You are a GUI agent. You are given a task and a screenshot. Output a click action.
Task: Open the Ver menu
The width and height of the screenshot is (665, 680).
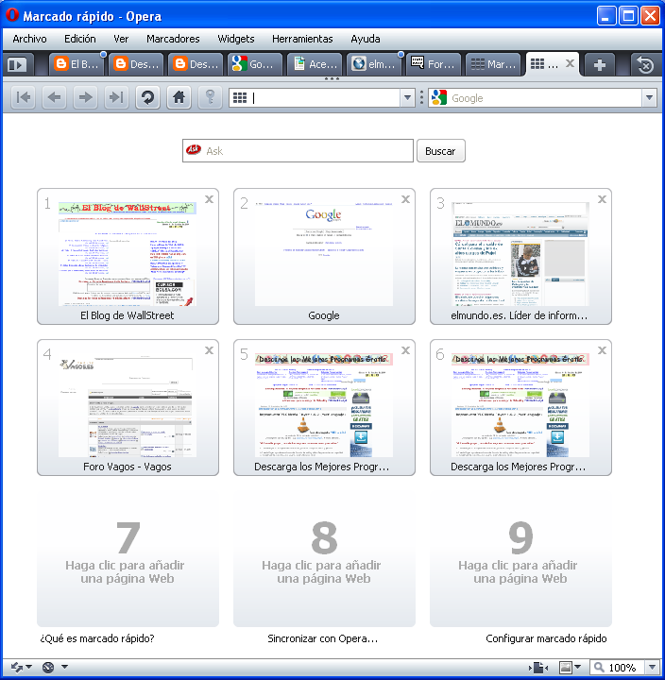[121, 39]
